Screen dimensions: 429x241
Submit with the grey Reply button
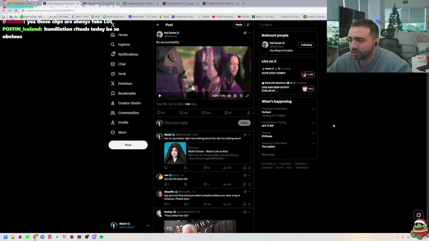coord(244,123)
